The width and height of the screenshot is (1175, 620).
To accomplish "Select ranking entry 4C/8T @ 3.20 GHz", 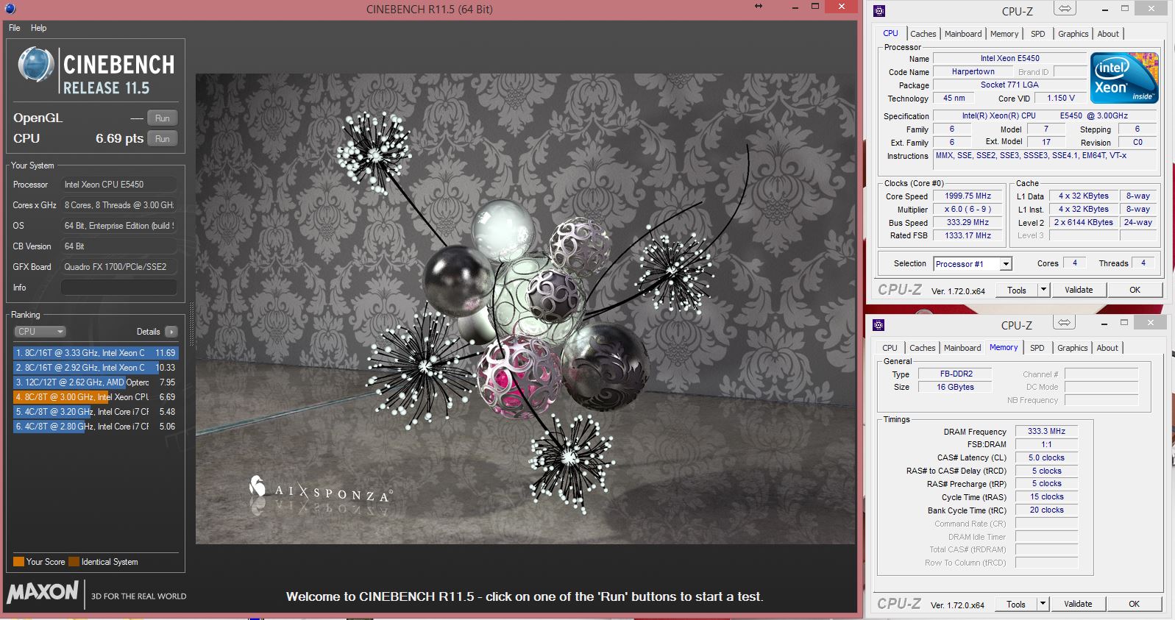I will (96, 412).
